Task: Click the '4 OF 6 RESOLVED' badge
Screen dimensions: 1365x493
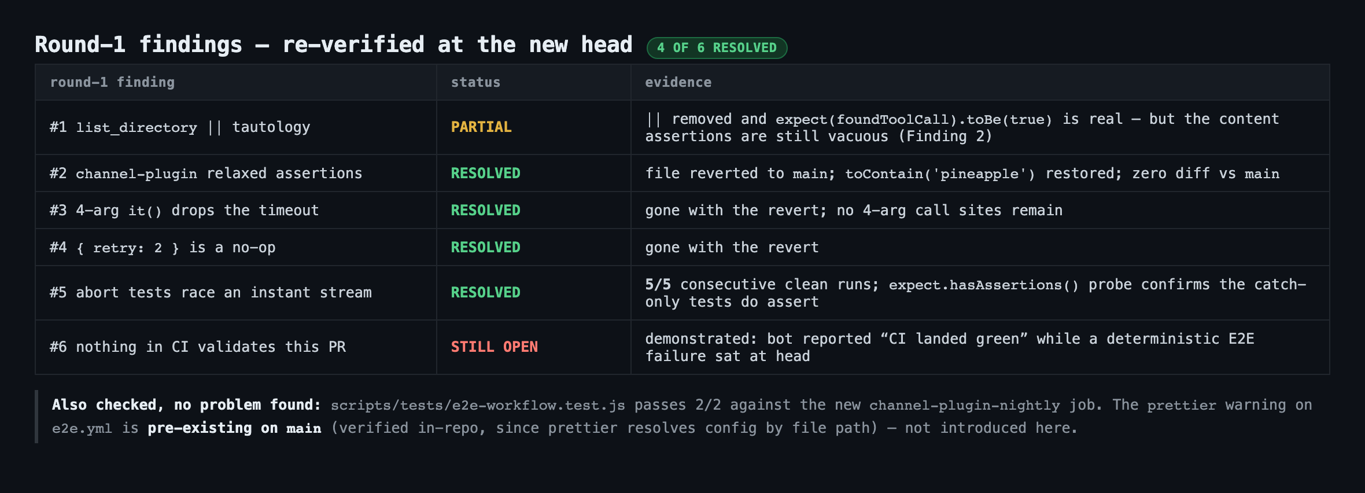Action: (x=717, y=48)
